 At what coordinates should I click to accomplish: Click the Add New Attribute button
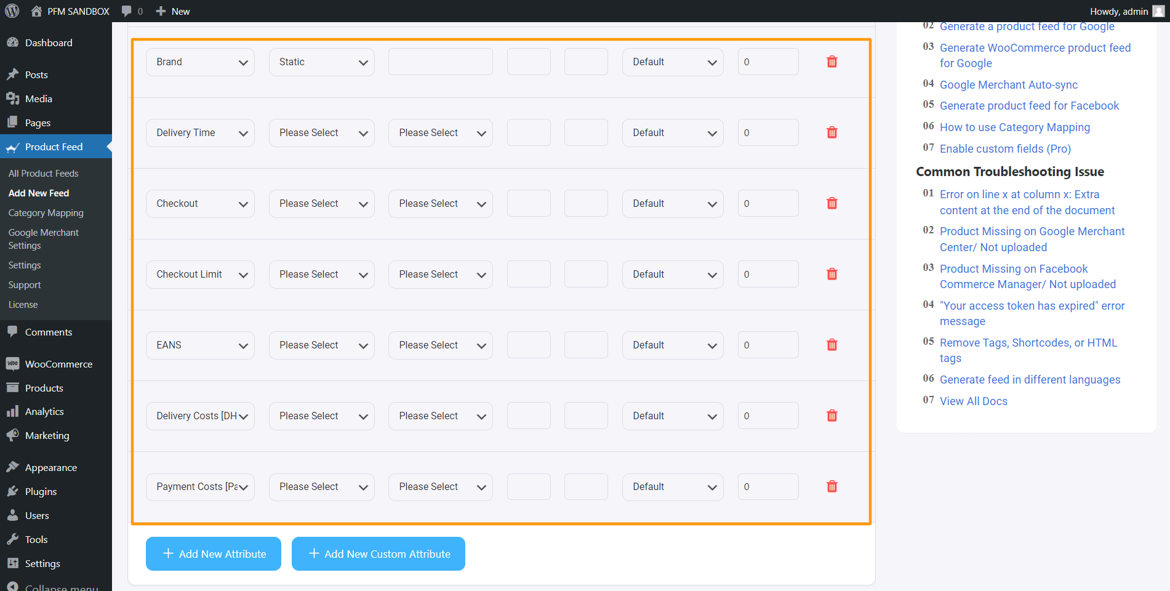pos(214,554)
